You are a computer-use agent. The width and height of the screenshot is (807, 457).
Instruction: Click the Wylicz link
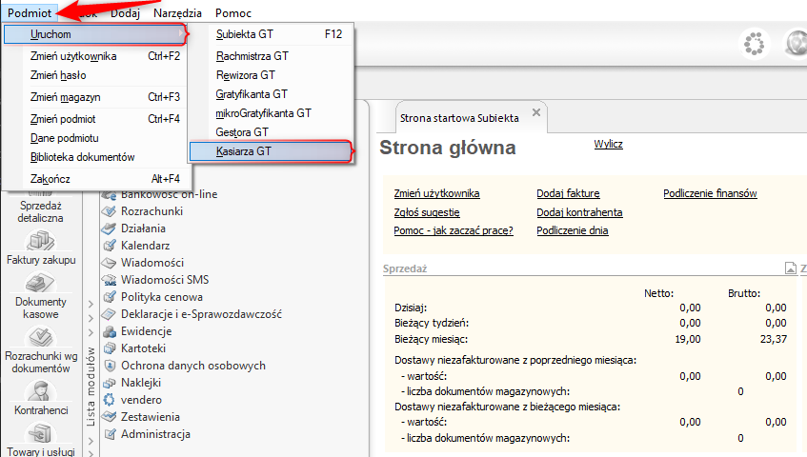[x=608, y=144]
